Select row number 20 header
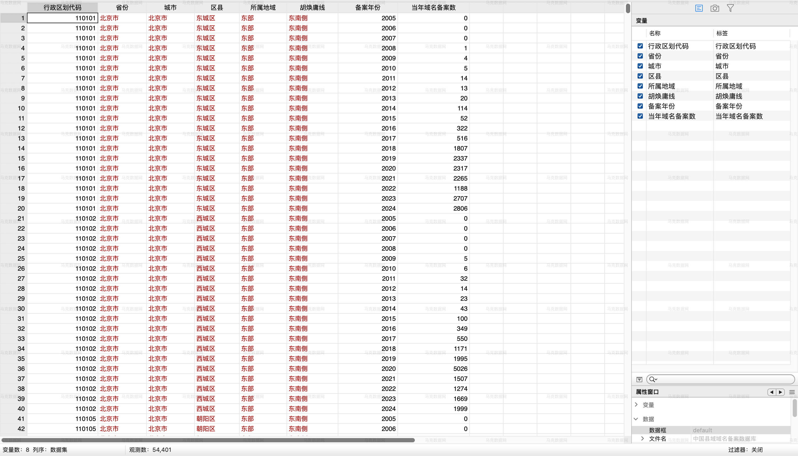Image resolution: width=798 pixels, height=456 pixels. (14, 208)
